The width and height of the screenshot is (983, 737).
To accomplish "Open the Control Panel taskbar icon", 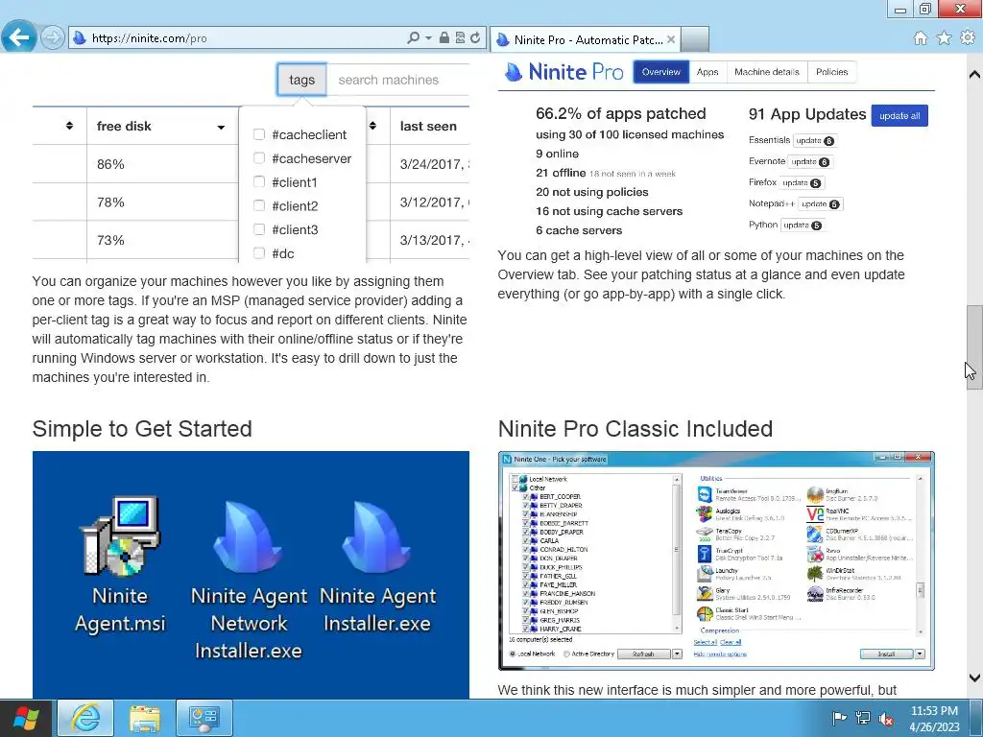I will [x=204, y=718].
